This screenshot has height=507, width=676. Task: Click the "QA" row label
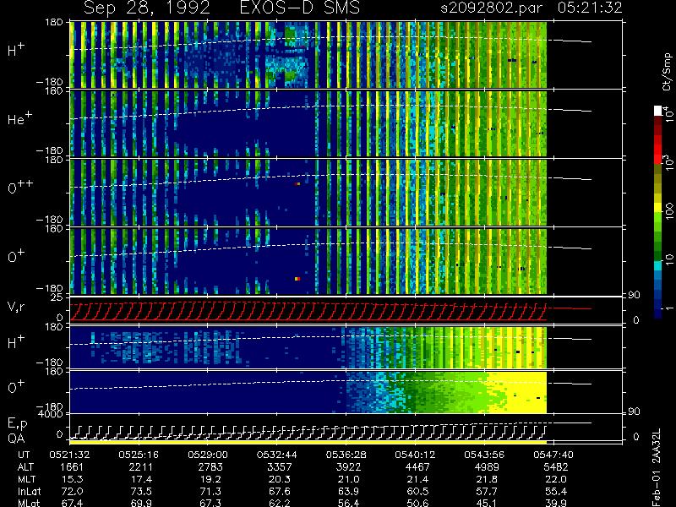point(16,438)
